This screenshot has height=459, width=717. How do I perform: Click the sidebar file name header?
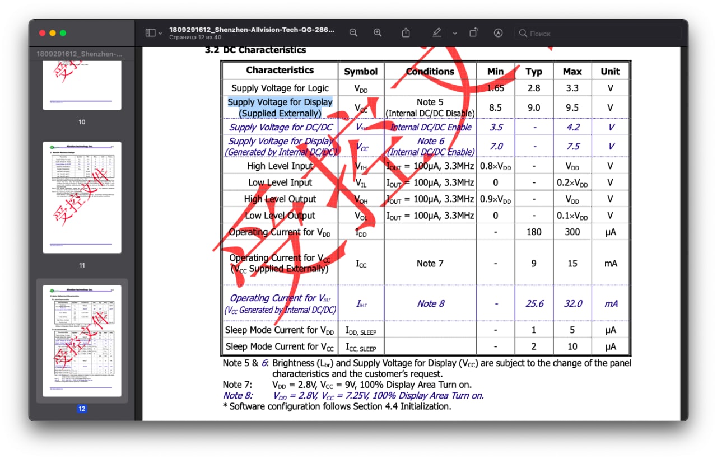pos(79,54)
